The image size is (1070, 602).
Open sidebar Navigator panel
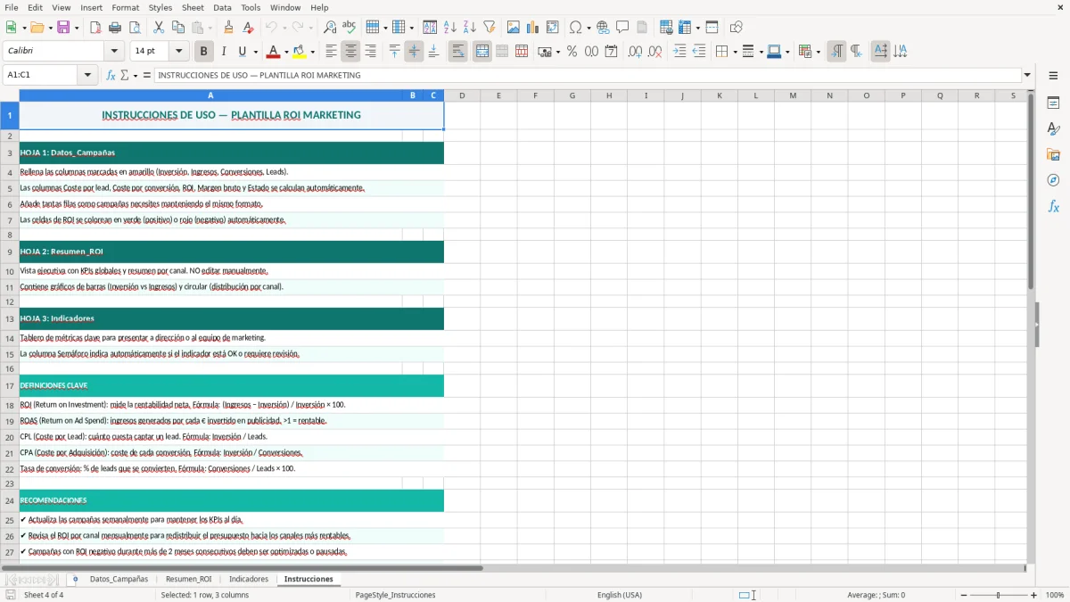(x=1053, y=180)
